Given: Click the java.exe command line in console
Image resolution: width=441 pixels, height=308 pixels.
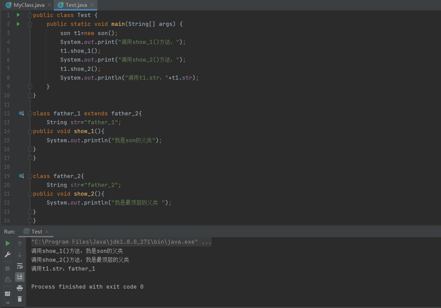Looking at the screenshot, I should [x=121, y=242].
